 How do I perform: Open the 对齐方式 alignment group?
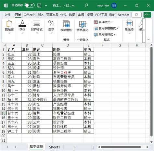tap(37, 27)
